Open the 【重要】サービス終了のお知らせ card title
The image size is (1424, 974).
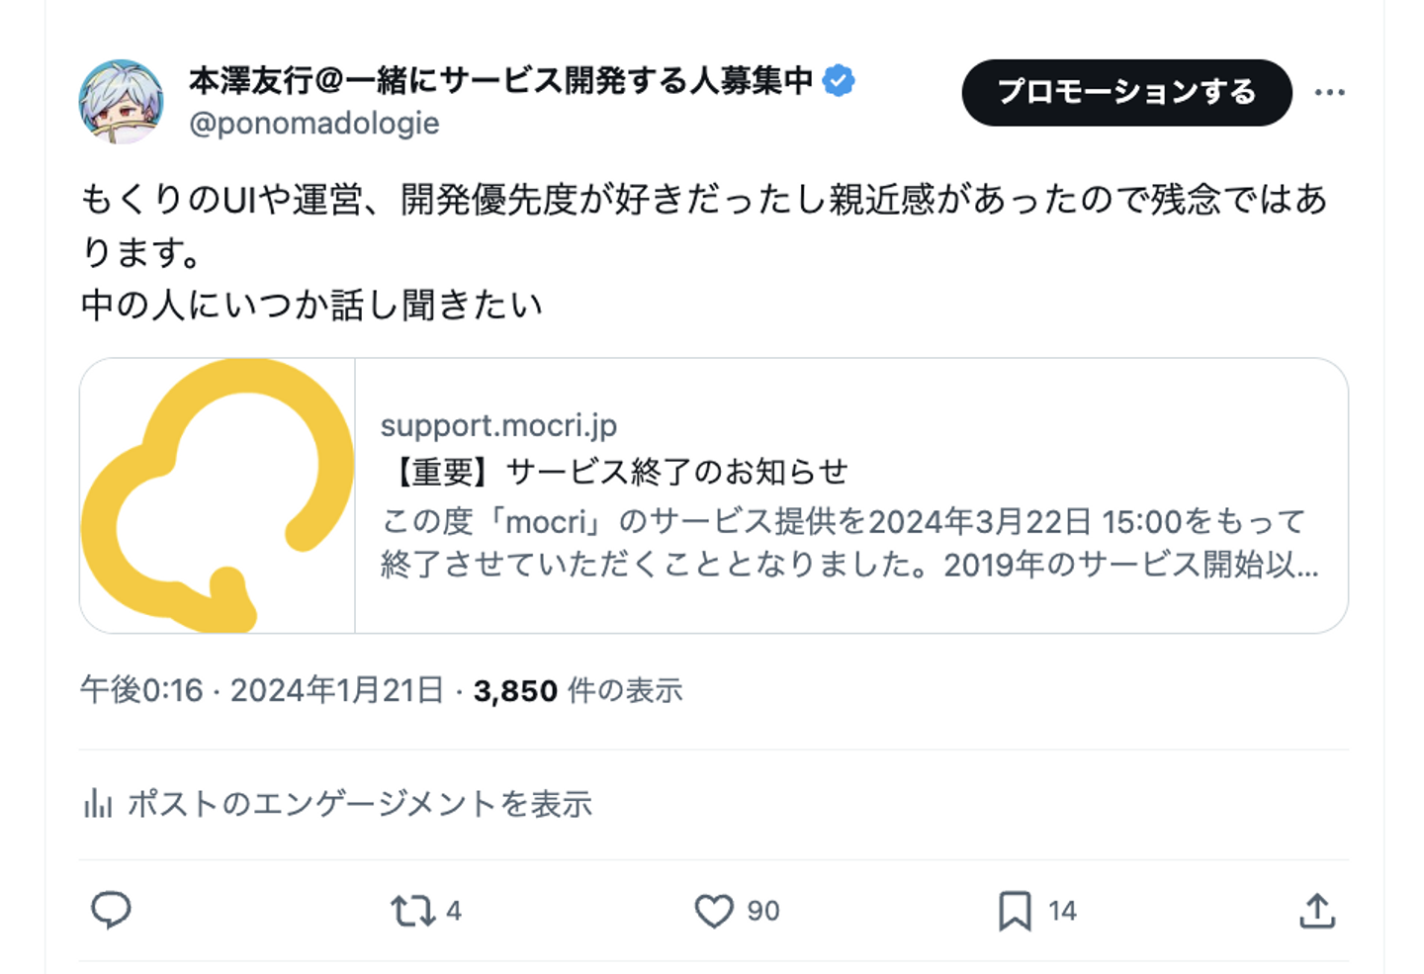(615, 472)
